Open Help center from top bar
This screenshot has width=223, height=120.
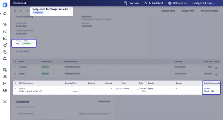pyautogui.click(x=177, y=3)
